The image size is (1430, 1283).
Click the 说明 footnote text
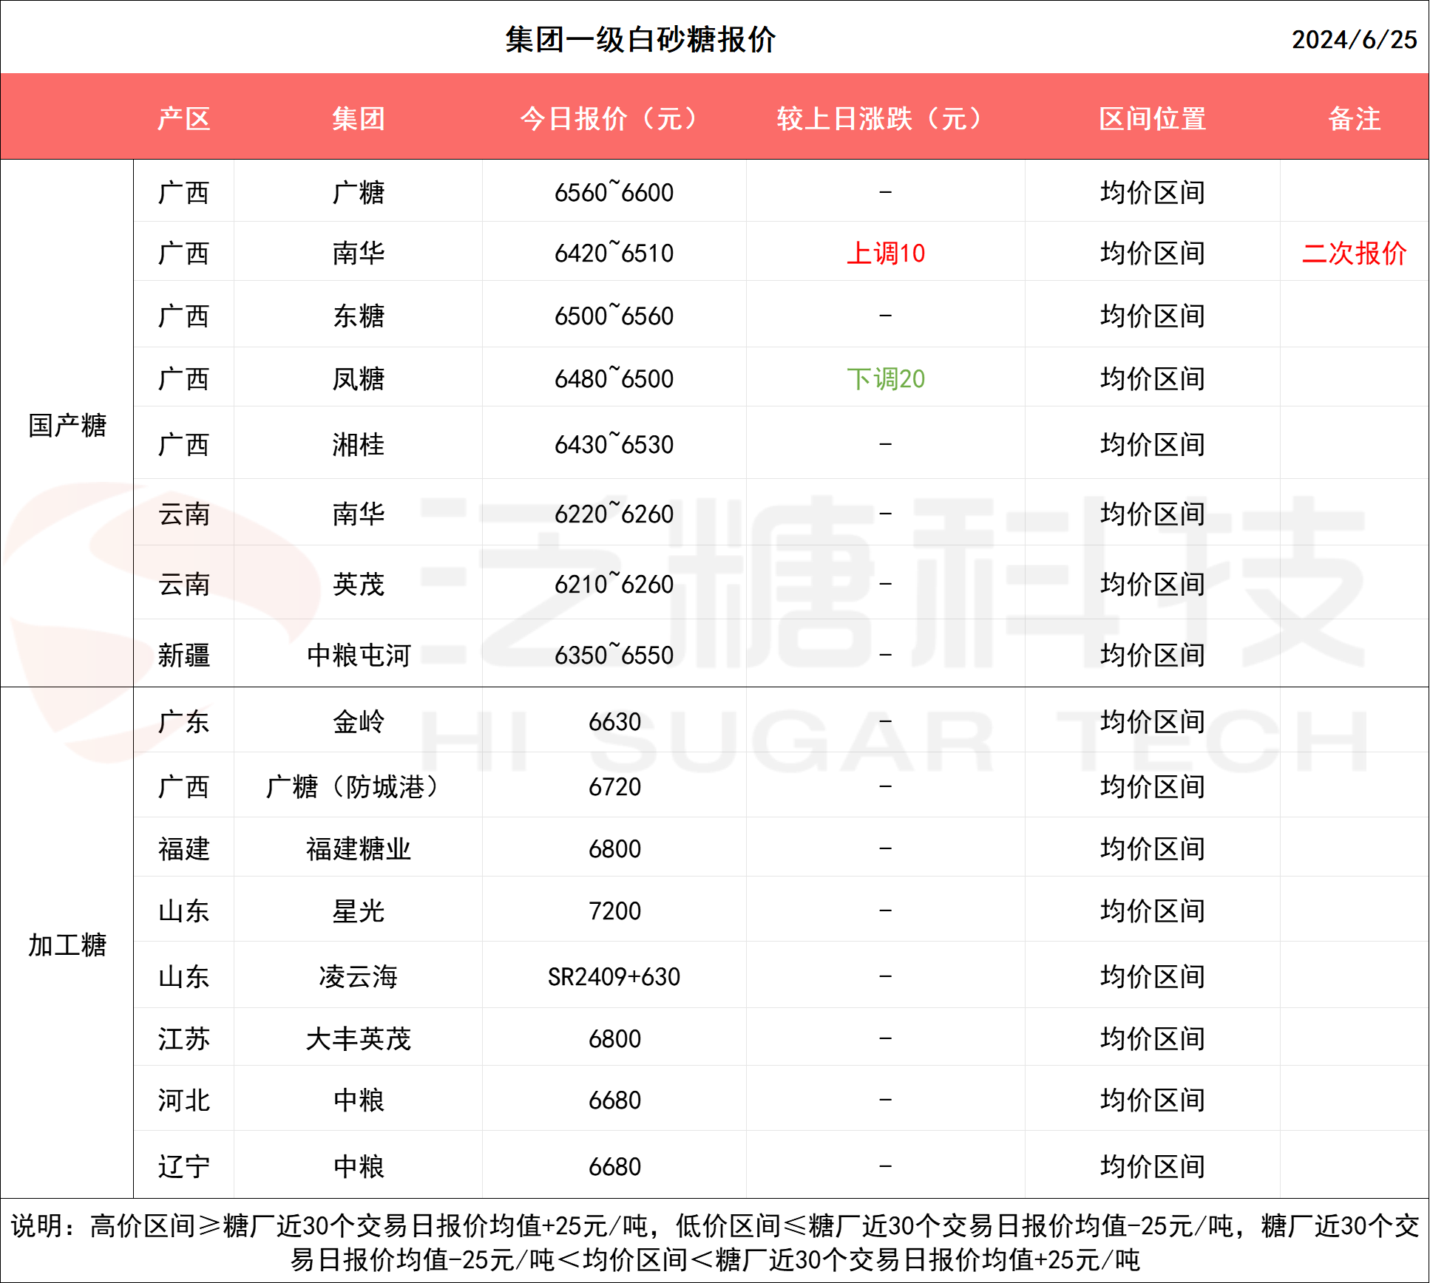point(715,1242)
